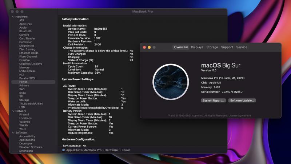Select Disc Burning in the sidebar
The height and width of the screenshot is (164, 291).
click(x=27, y=49)
